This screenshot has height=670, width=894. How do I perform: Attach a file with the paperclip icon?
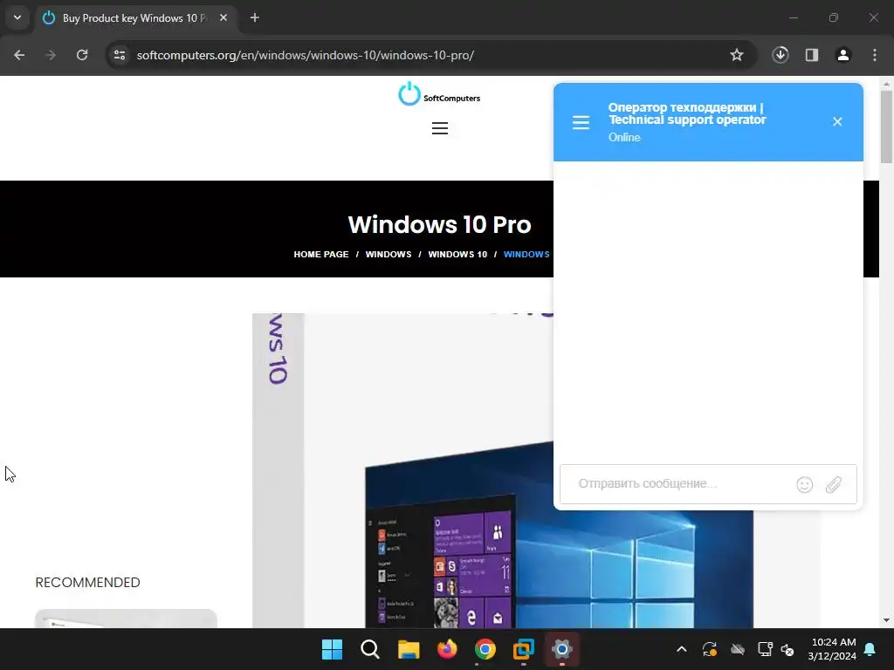(834, 484)
